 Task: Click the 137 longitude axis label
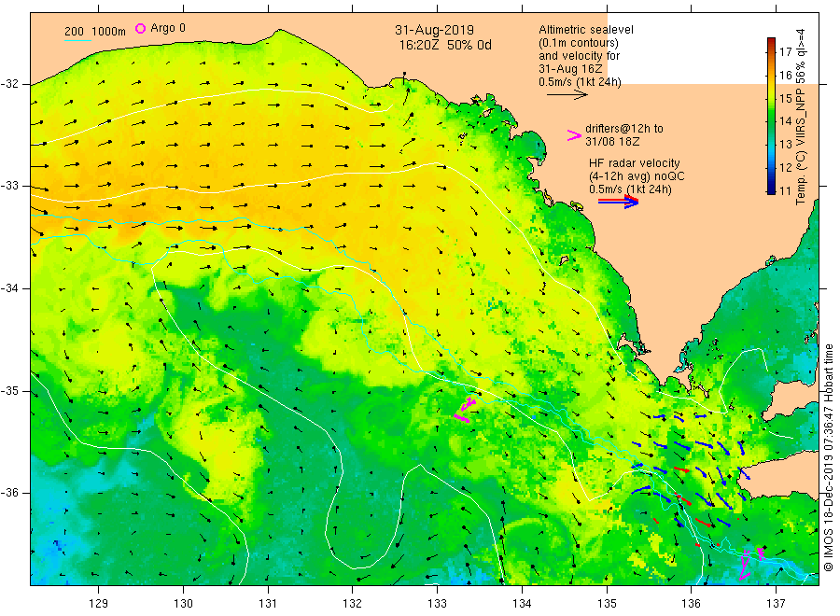click(776, 604)
